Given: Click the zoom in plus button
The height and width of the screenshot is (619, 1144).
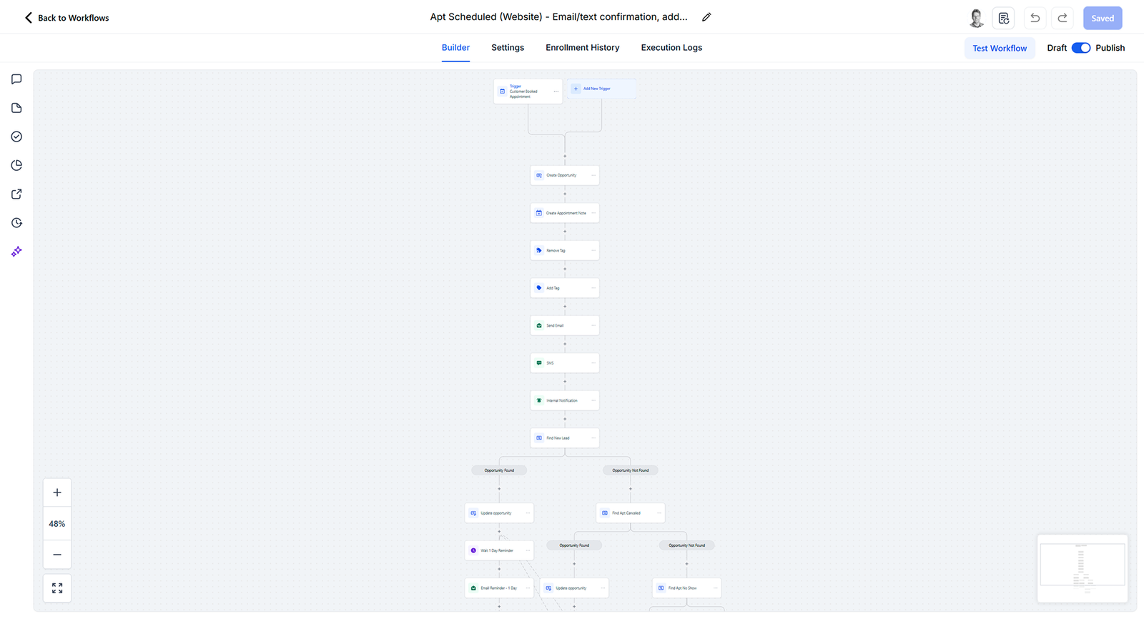Looking at the screenshot, I should point(57,492).
